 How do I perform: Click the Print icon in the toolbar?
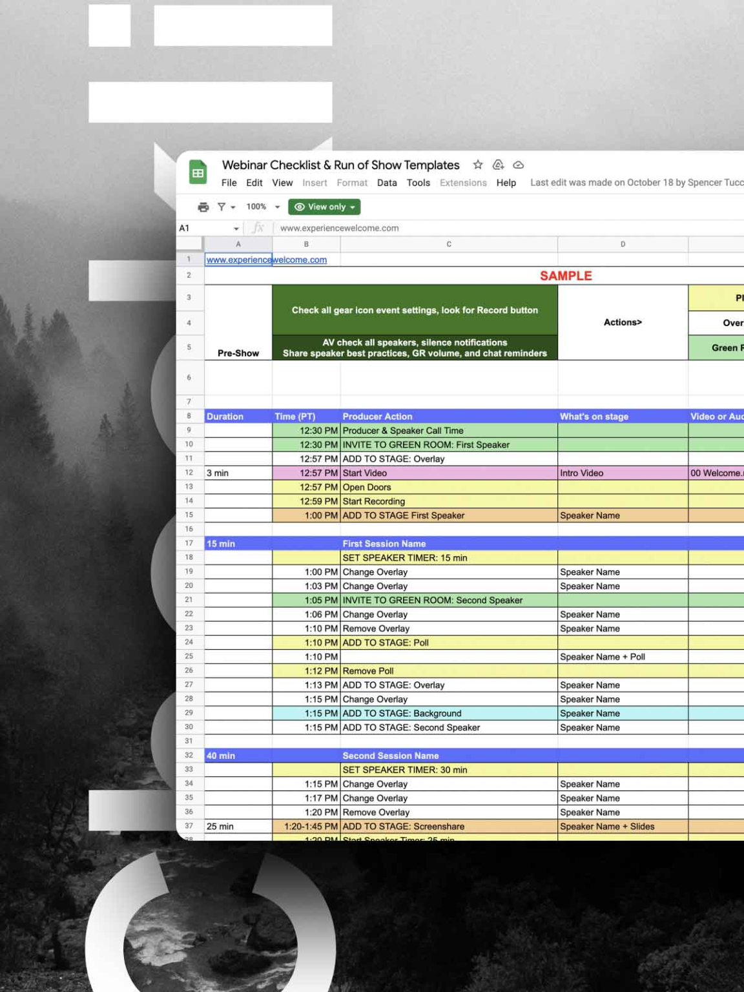pyautogui.click(x=204, y=207)
